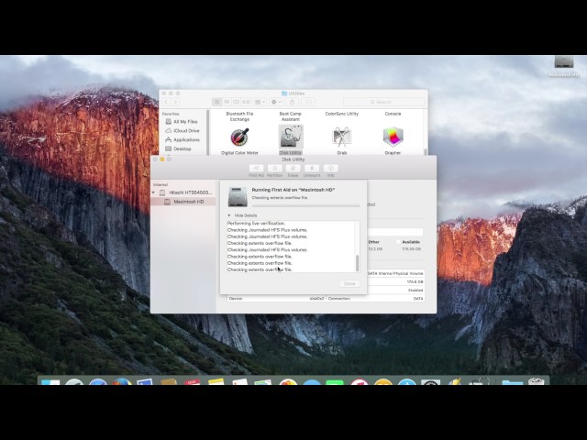
Task: Collapse the Hide Details disclosure triangle
Action: 229,215
